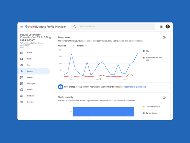Click the 117 businesses value
The height and width of the screenshot is (143, 190).
click(x=147, y=60)
